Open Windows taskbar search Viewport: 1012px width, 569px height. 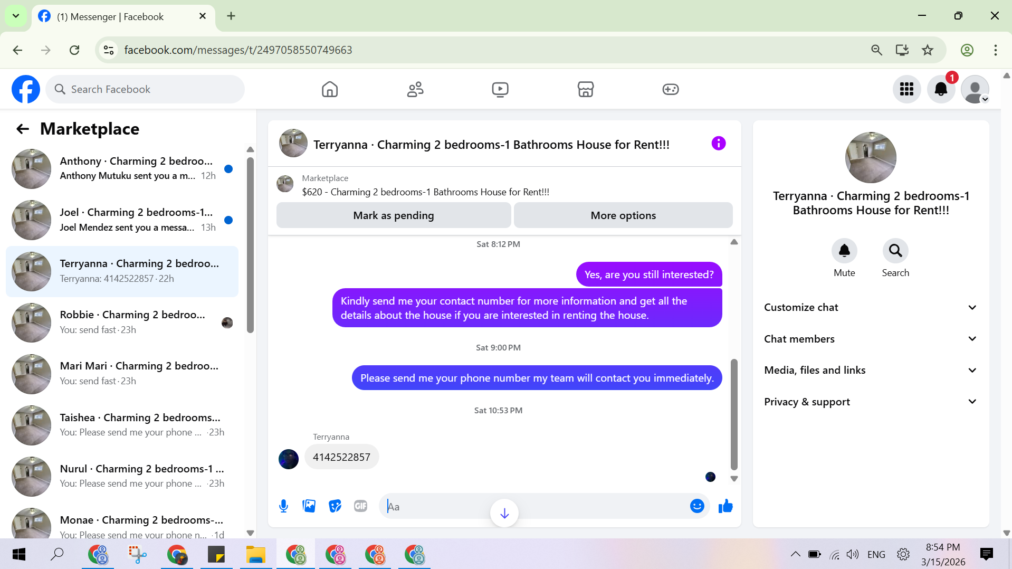(x=57, y=554)
